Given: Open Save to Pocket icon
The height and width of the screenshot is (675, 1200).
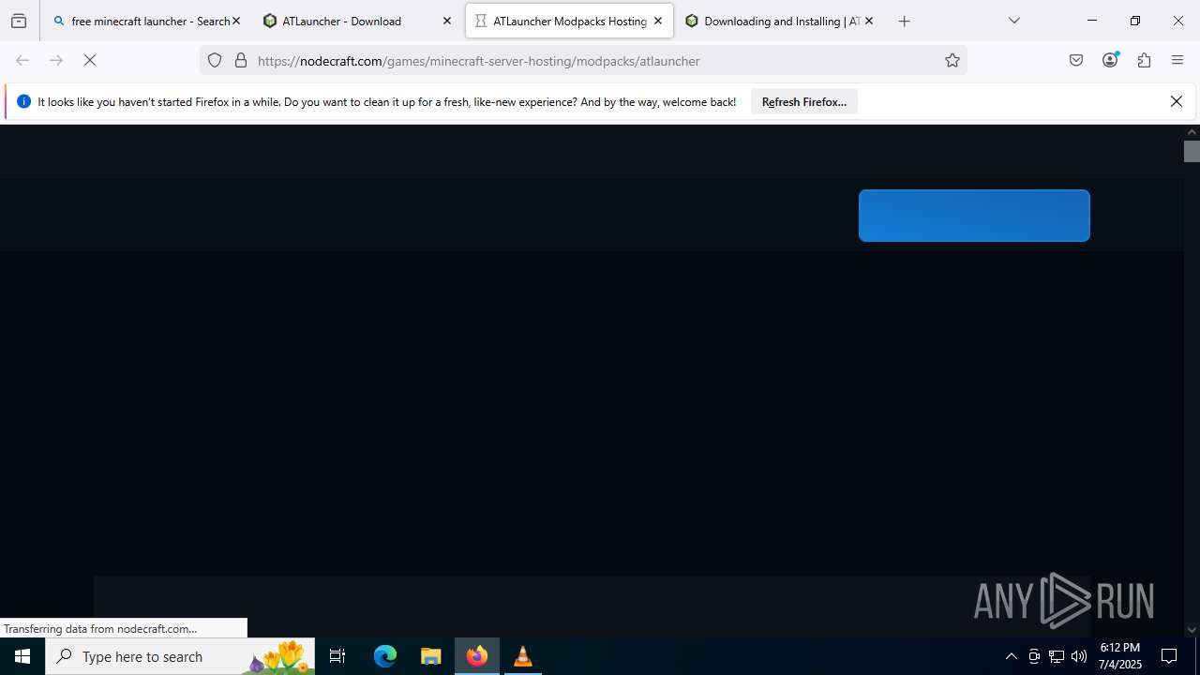Looking at the screenshot, I should tap(1076, 60).
